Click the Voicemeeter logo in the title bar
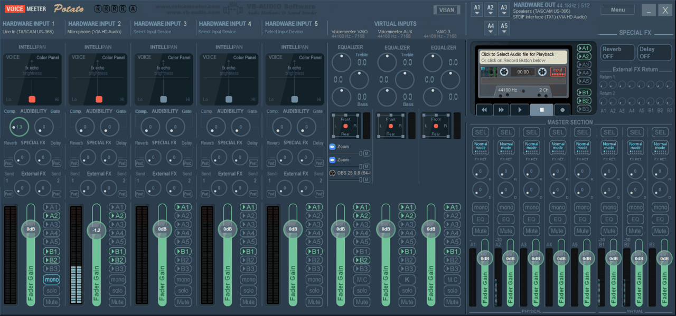The height and width of the screenshot is (316, 676). click(25, 9)
